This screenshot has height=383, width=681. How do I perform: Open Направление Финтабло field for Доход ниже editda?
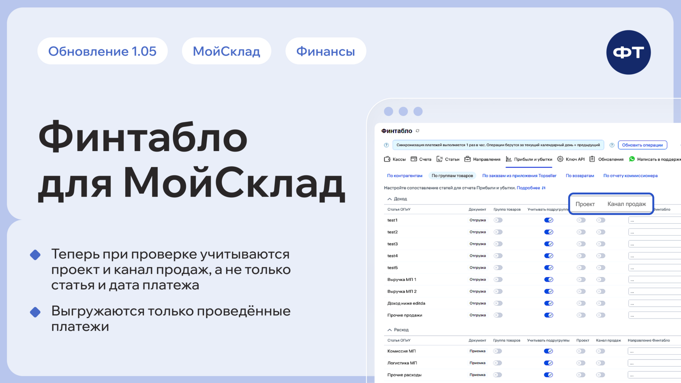point(655,303)
